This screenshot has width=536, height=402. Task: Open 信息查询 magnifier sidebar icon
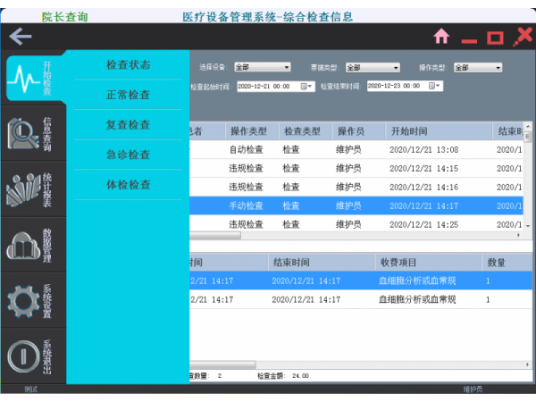pos(24,134)
